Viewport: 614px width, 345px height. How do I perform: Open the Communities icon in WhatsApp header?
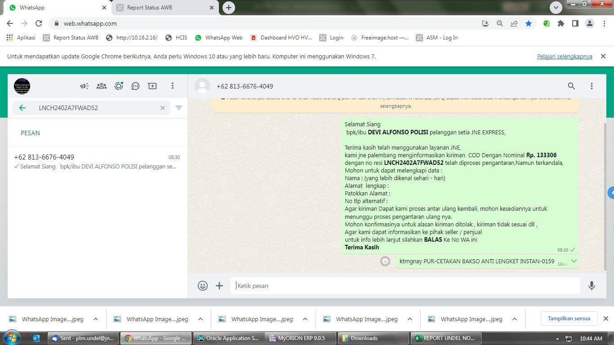[x=102, y=86]
